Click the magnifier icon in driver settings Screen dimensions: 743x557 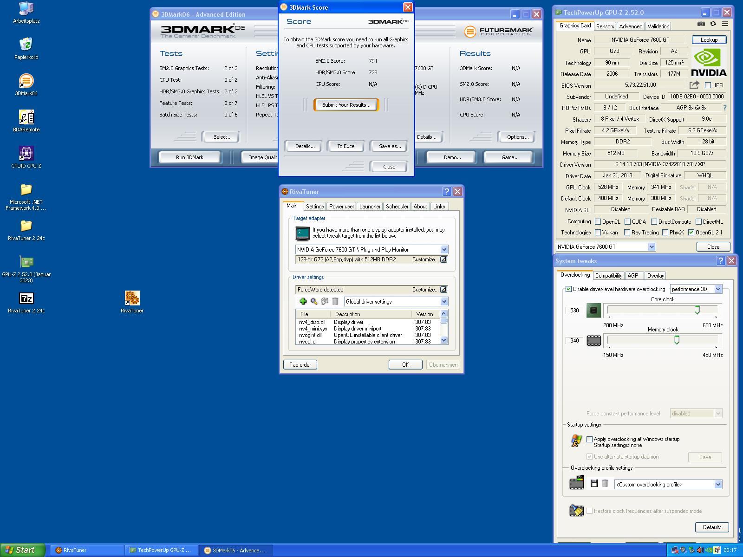(314, 302)
